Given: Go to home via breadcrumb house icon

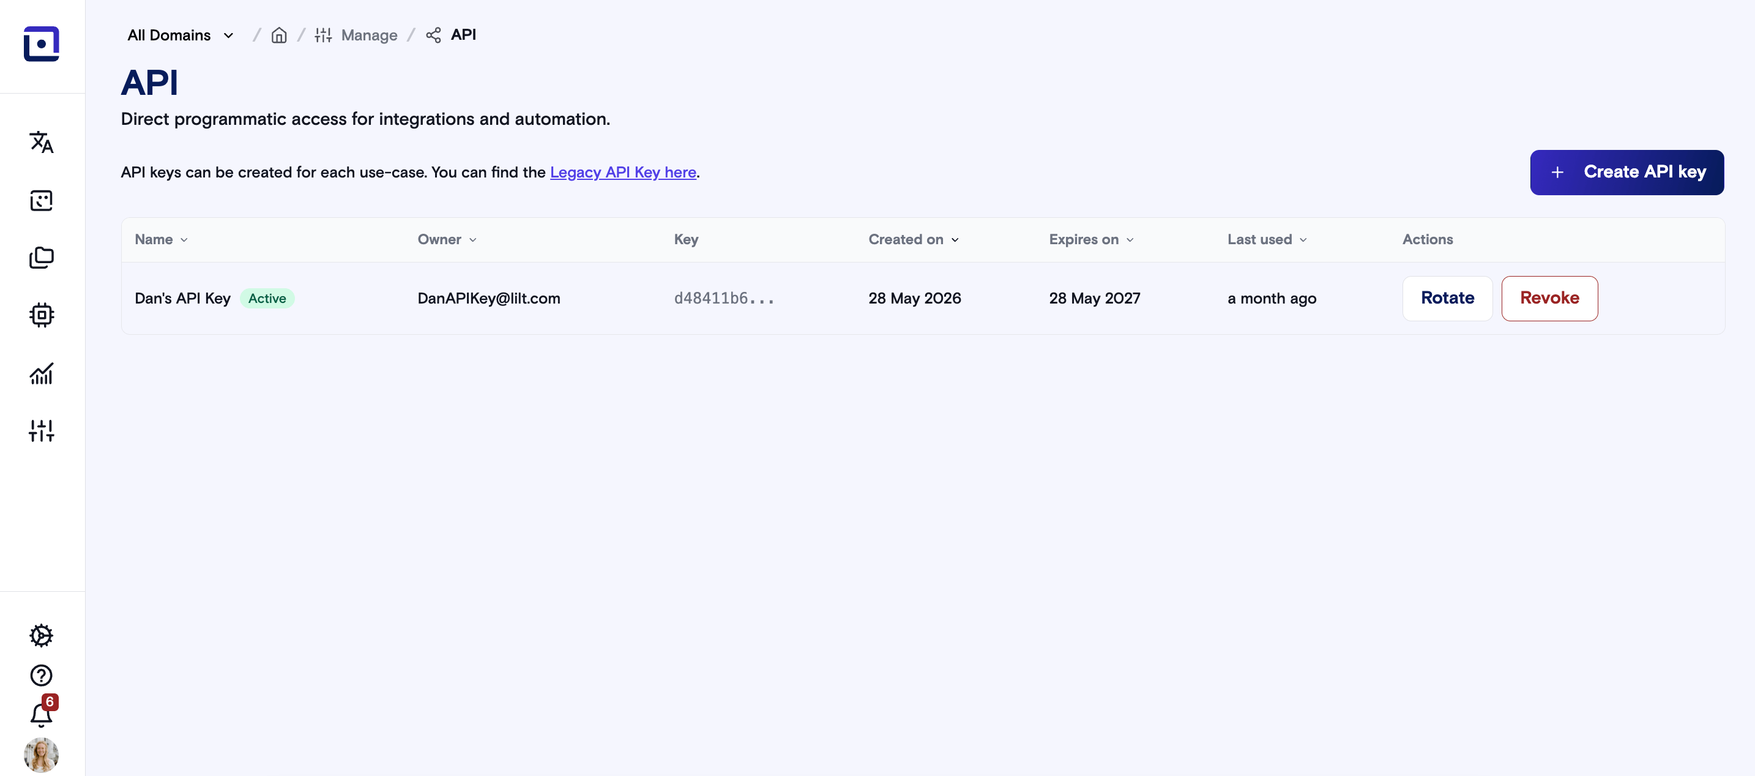Looking at the screenshot, I should tap(279, 35).
